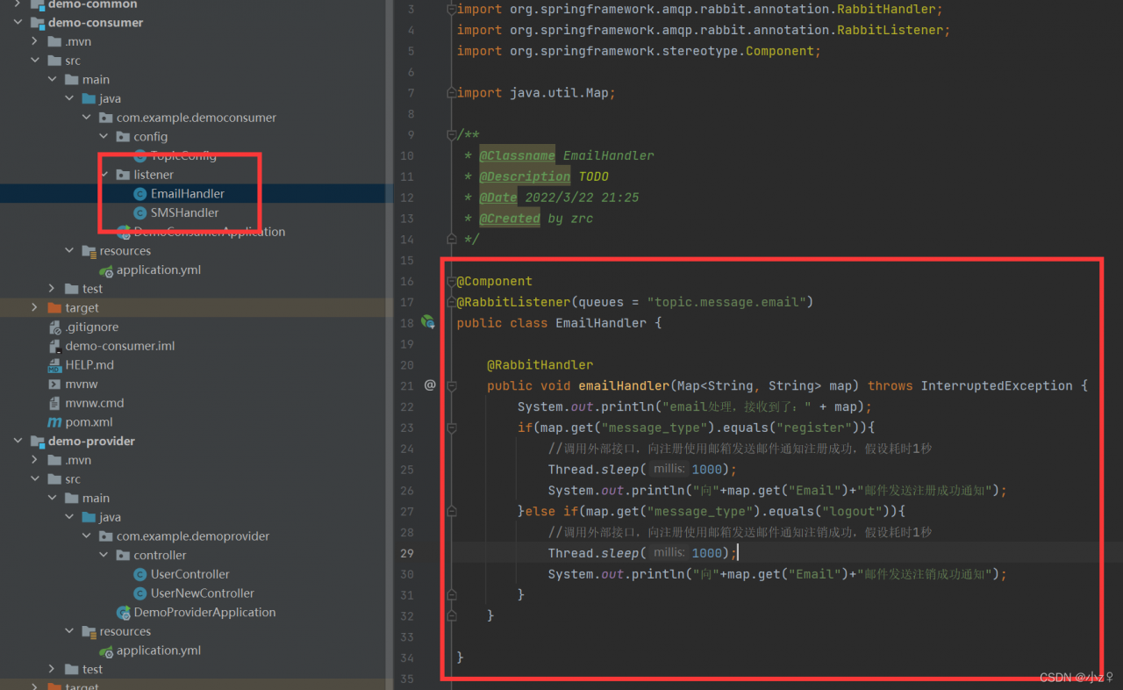Screen dimensions: 1123x690
Task: Open the .gitignore file
Action: [91, 327]
